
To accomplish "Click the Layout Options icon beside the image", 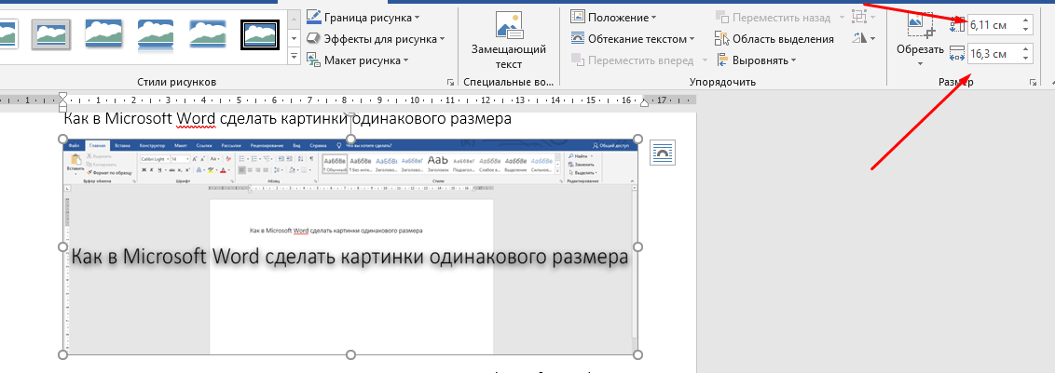I will point(663,152).
